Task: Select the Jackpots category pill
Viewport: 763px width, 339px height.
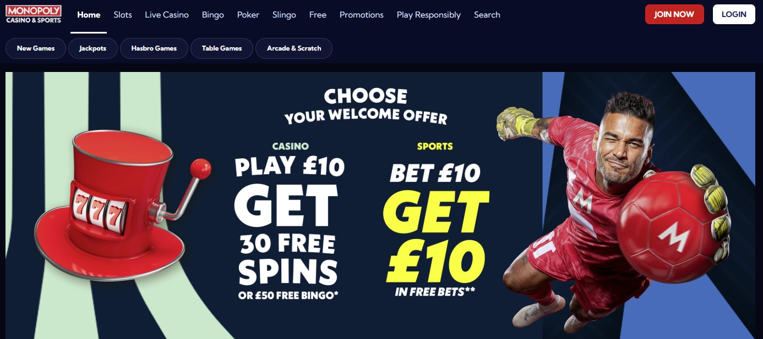Action: [92, 48]
